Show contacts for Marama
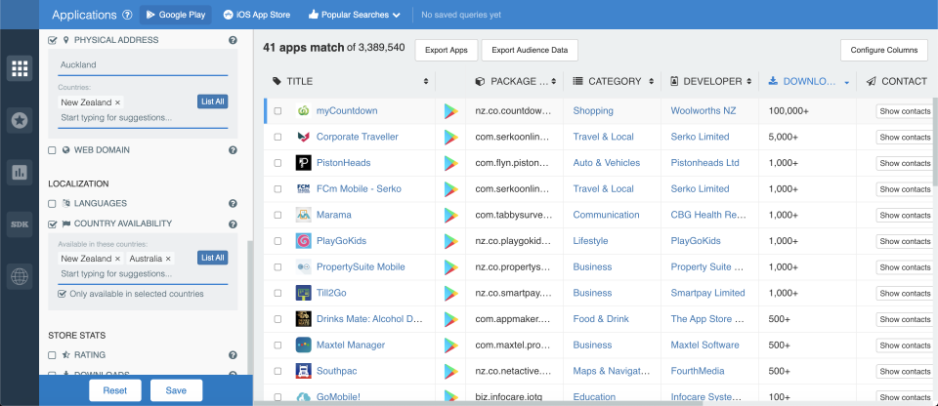Screen dimensions: 938x406 point(905,216)
